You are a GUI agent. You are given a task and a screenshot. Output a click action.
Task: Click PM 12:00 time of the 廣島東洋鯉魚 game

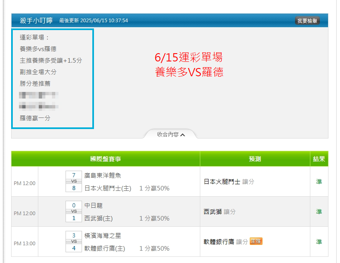pos(24,183)
